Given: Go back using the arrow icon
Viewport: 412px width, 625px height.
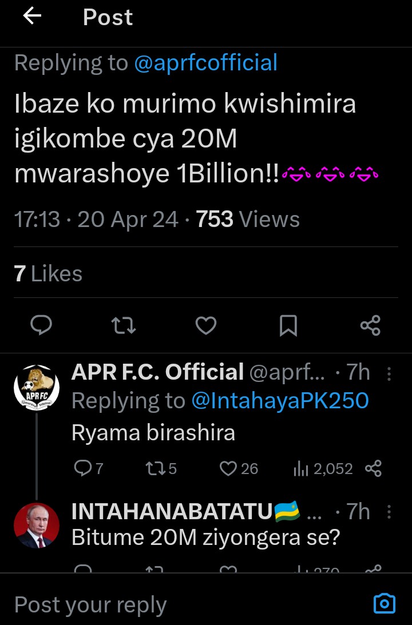Looking at the screenshot, I should pyautogui.click(x=32, y=17).
